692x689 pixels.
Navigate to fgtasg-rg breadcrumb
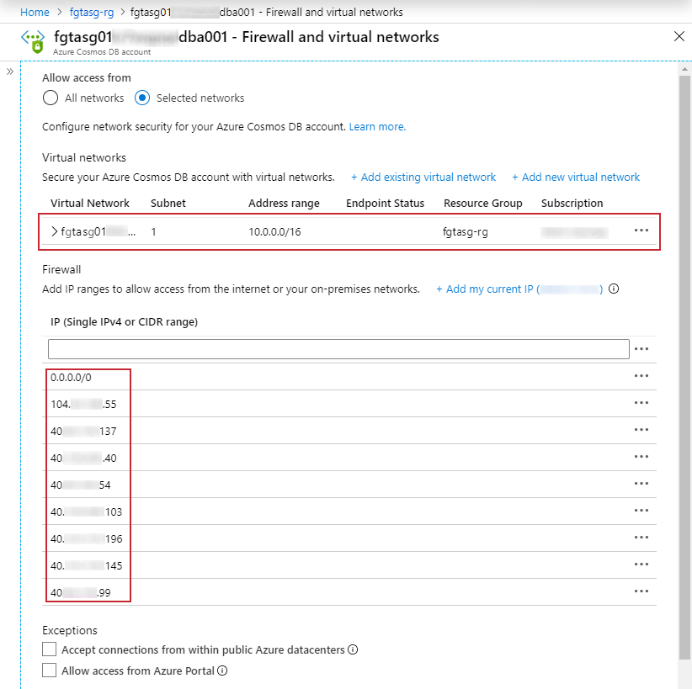92,12
